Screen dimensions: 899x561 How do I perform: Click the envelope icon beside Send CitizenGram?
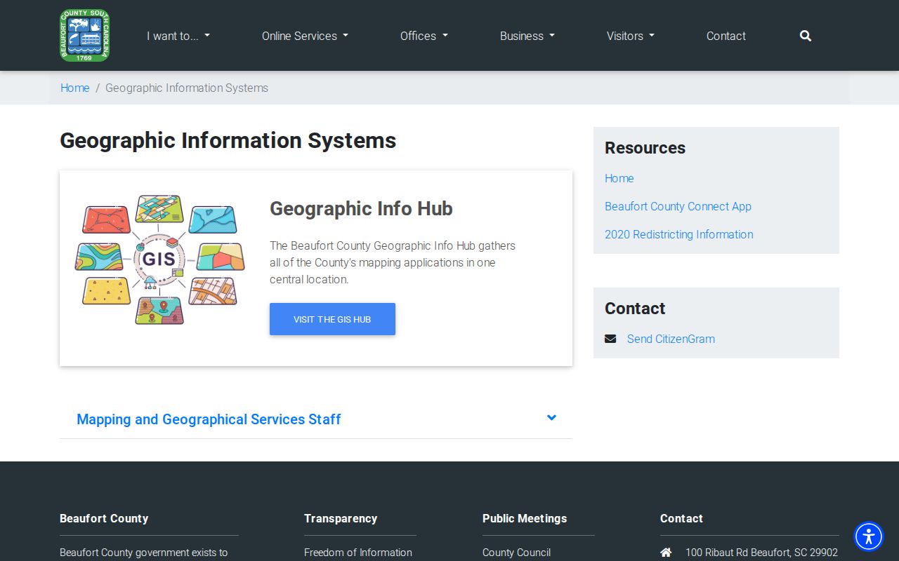[x=610, y=339]
